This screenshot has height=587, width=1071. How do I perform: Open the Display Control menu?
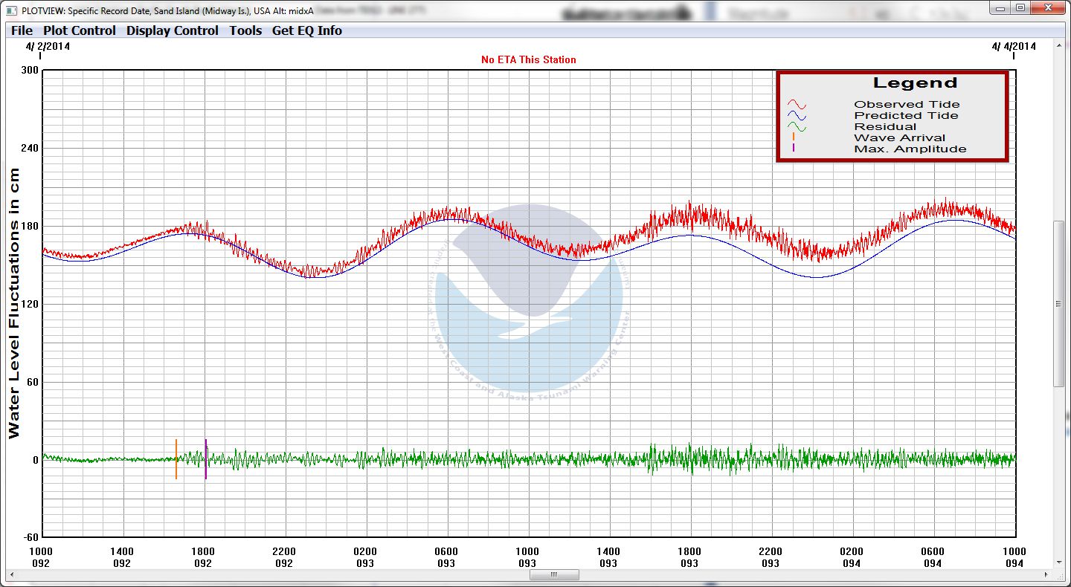172,30
